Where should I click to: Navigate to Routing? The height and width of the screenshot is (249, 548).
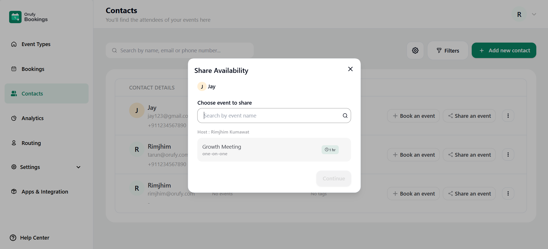(x=31, y=143)
